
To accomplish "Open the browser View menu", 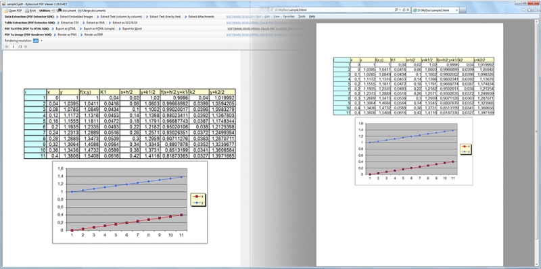I will click(277, 16).
